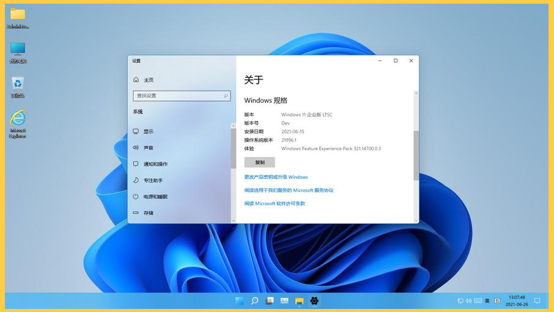The height and width of the screenshot is (312, 554).
Task: Click the Home (主页) icon in Settings
Action: click(x=136, y=80)
